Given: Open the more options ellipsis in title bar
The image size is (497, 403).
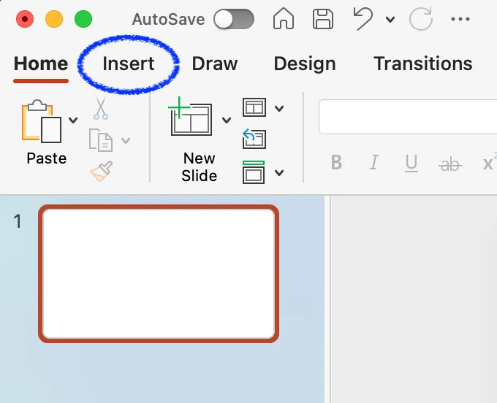Looking at the screenshot, I should click(x=460, y=19).
